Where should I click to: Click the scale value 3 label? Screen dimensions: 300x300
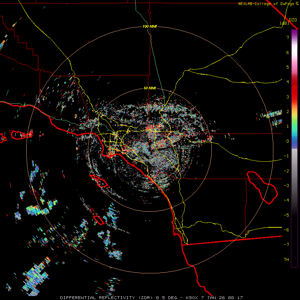point(288,97)
